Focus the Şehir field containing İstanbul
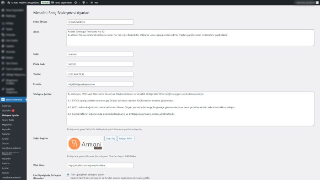 [x=100, y=54]
